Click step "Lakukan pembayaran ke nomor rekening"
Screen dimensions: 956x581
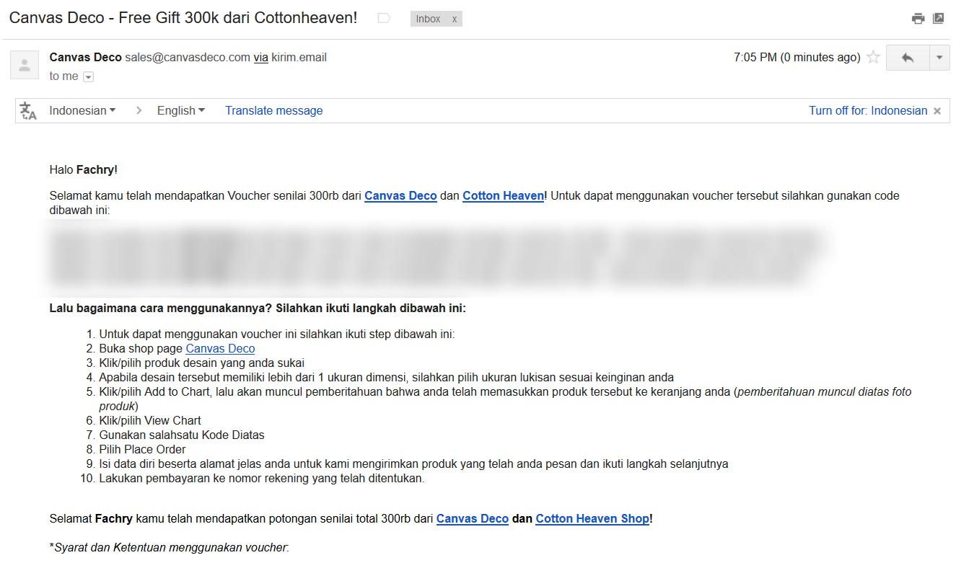pyautogui.click(x=262, y=479)
